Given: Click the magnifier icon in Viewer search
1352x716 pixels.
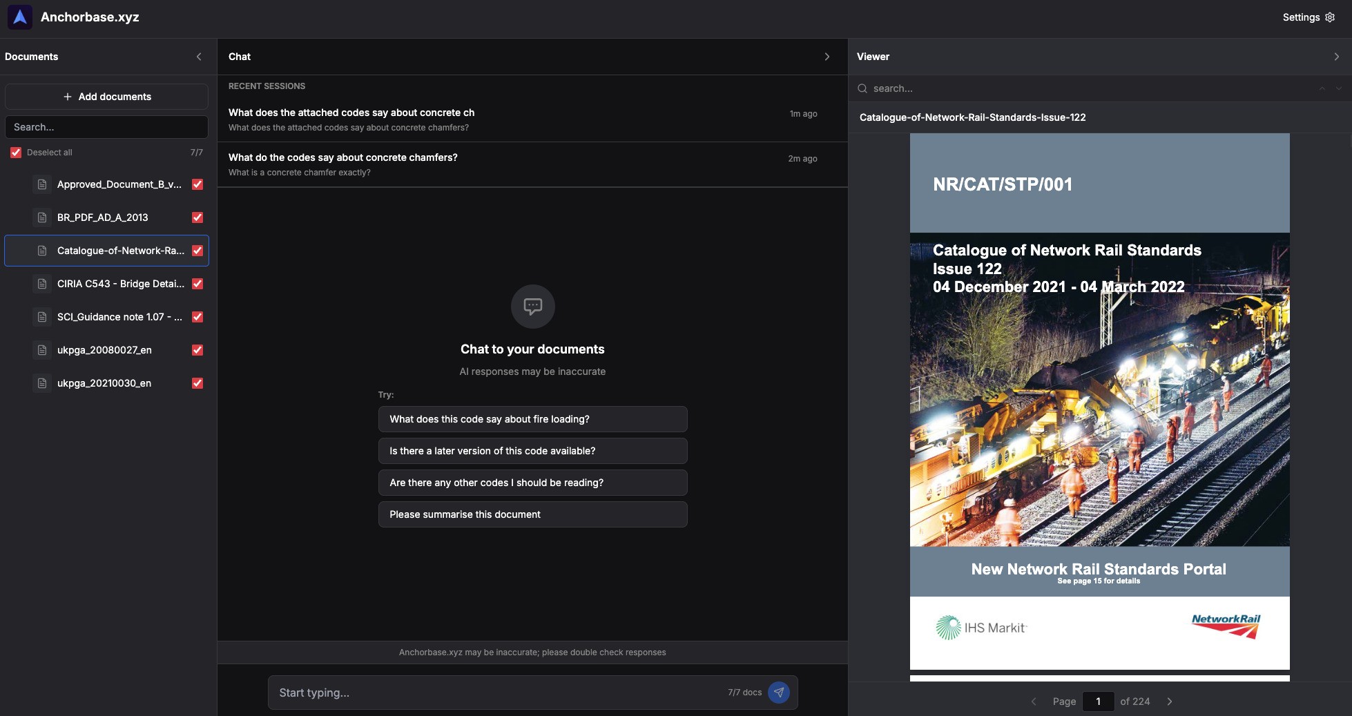Looking at the screenshot, I should 862,88.
